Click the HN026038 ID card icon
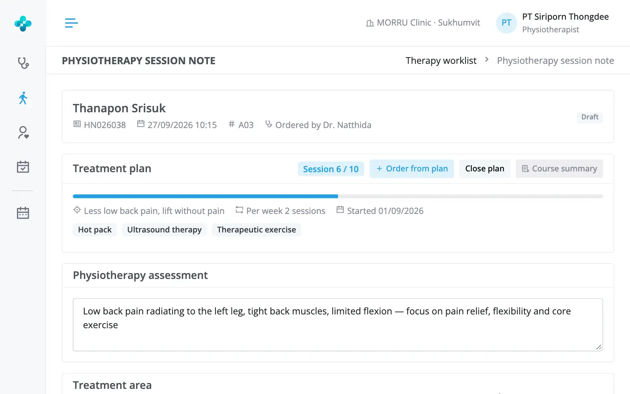The height and width of the screenshot is (394, 630). tap(77, 124)
